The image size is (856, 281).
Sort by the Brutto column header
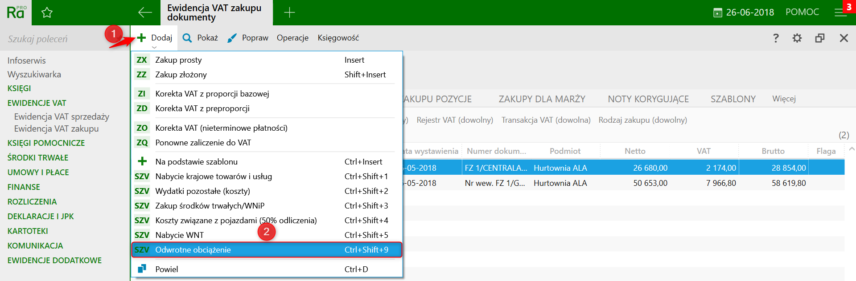click(773, 151)
